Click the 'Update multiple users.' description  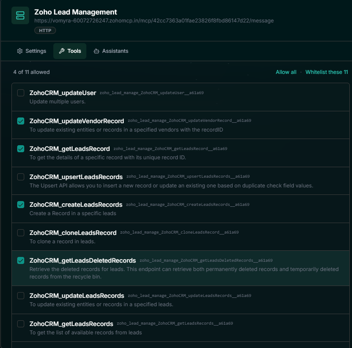point(57,102)
